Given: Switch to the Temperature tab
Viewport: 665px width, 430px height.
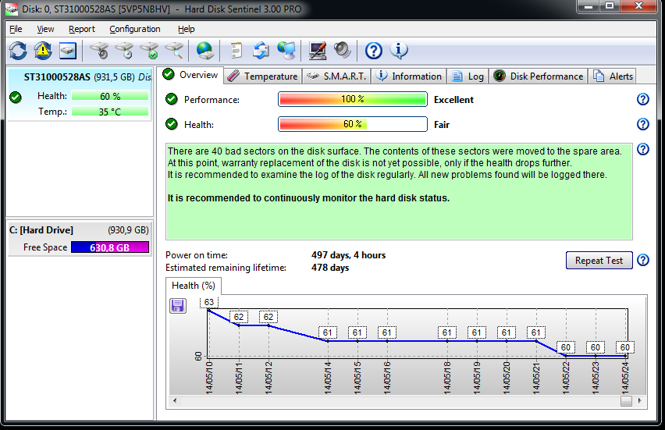Looking at the screenshot, I should 263,76.
